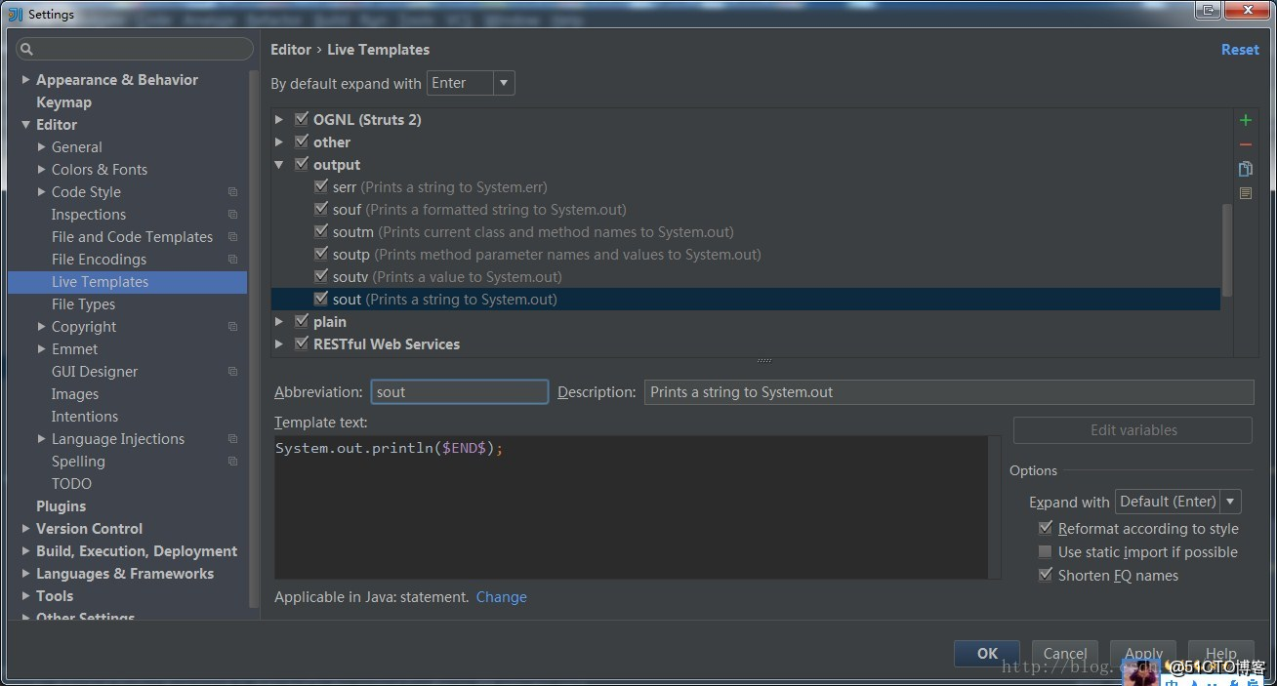Click the restore deleted defaults icon
1277x686 pixels.
[1245, 193]
